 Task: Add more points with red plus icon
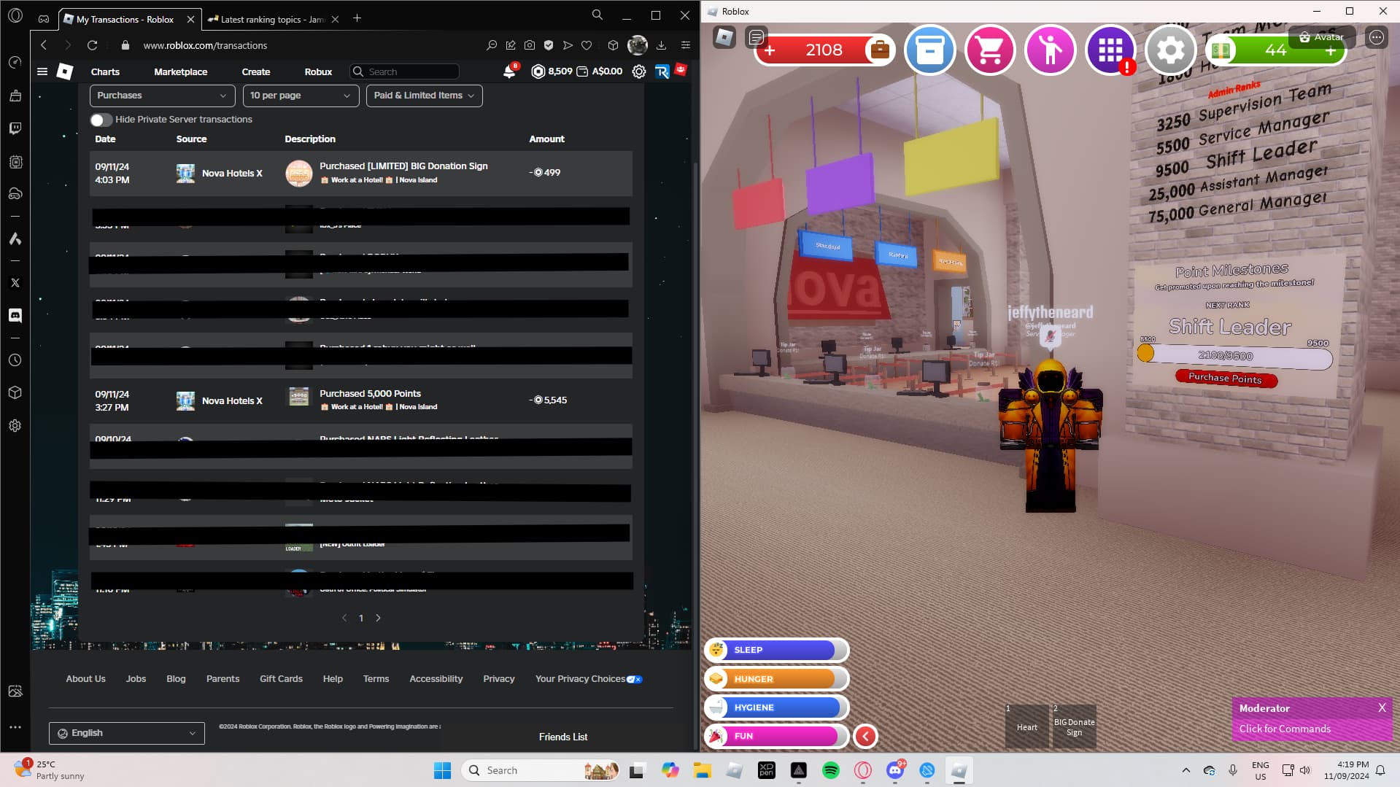click(770, 50)
